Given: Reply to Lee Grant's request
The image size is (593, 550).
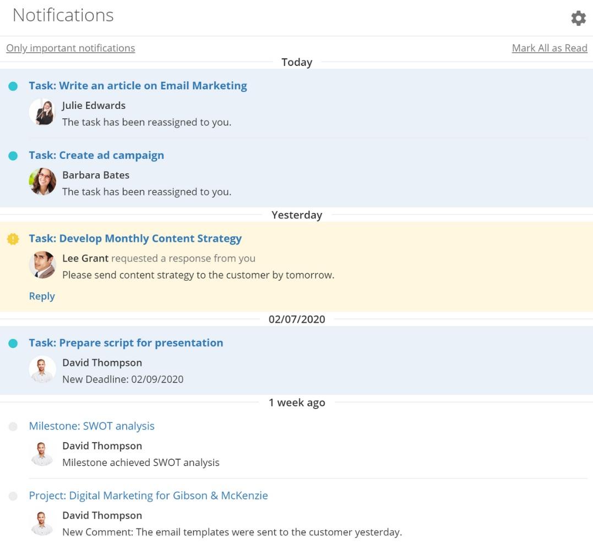Looking at the screenshot, I should point(42,296).
